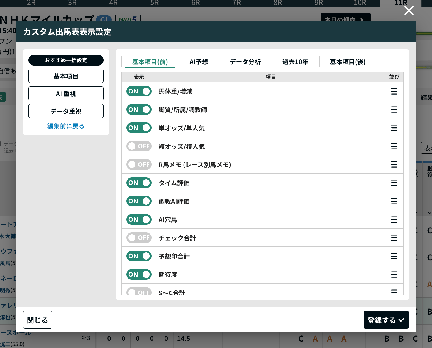Viewport: 432px width, 348px height.
Task: Click 登録する button
Action: tap(386, 320)
